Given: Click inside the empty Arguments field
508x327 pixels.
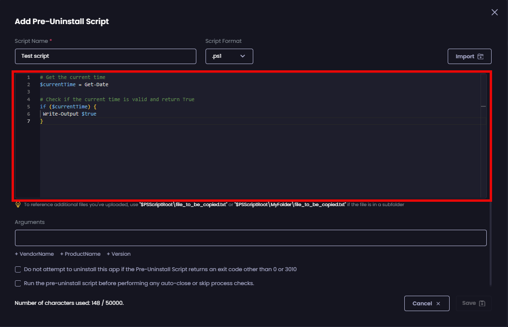Looking at the screenshot, I should (250, 237).
